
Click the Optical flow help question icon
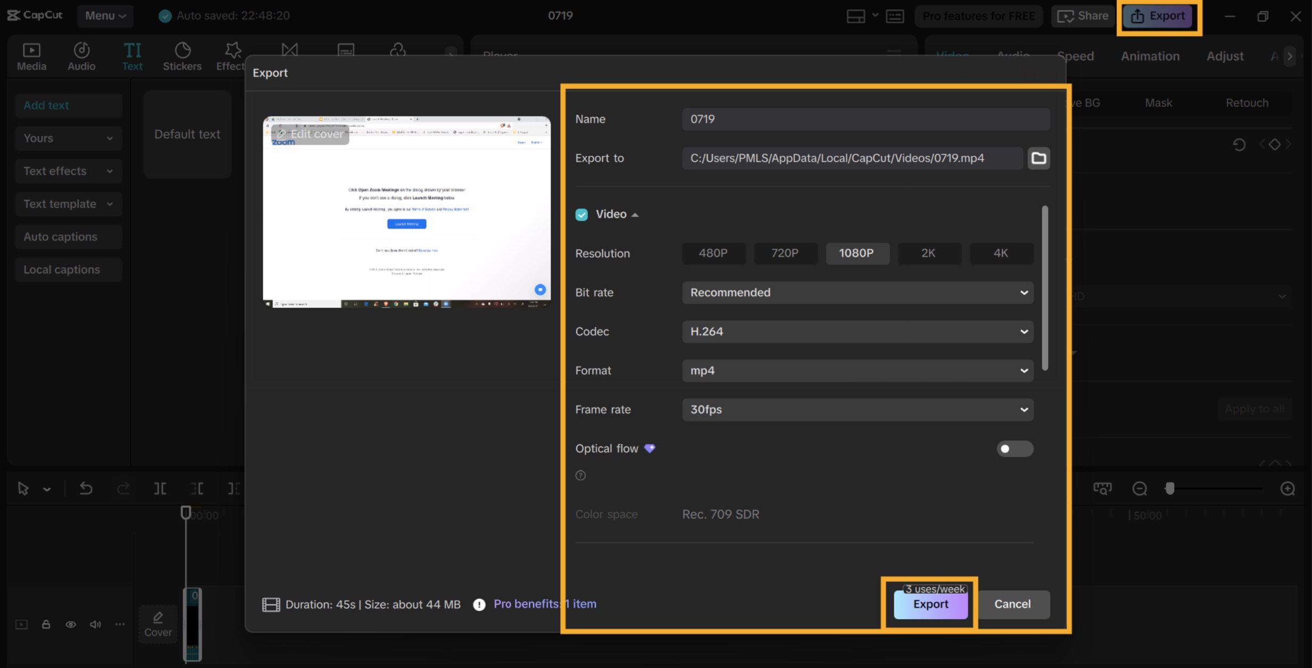tap(580, 475)
